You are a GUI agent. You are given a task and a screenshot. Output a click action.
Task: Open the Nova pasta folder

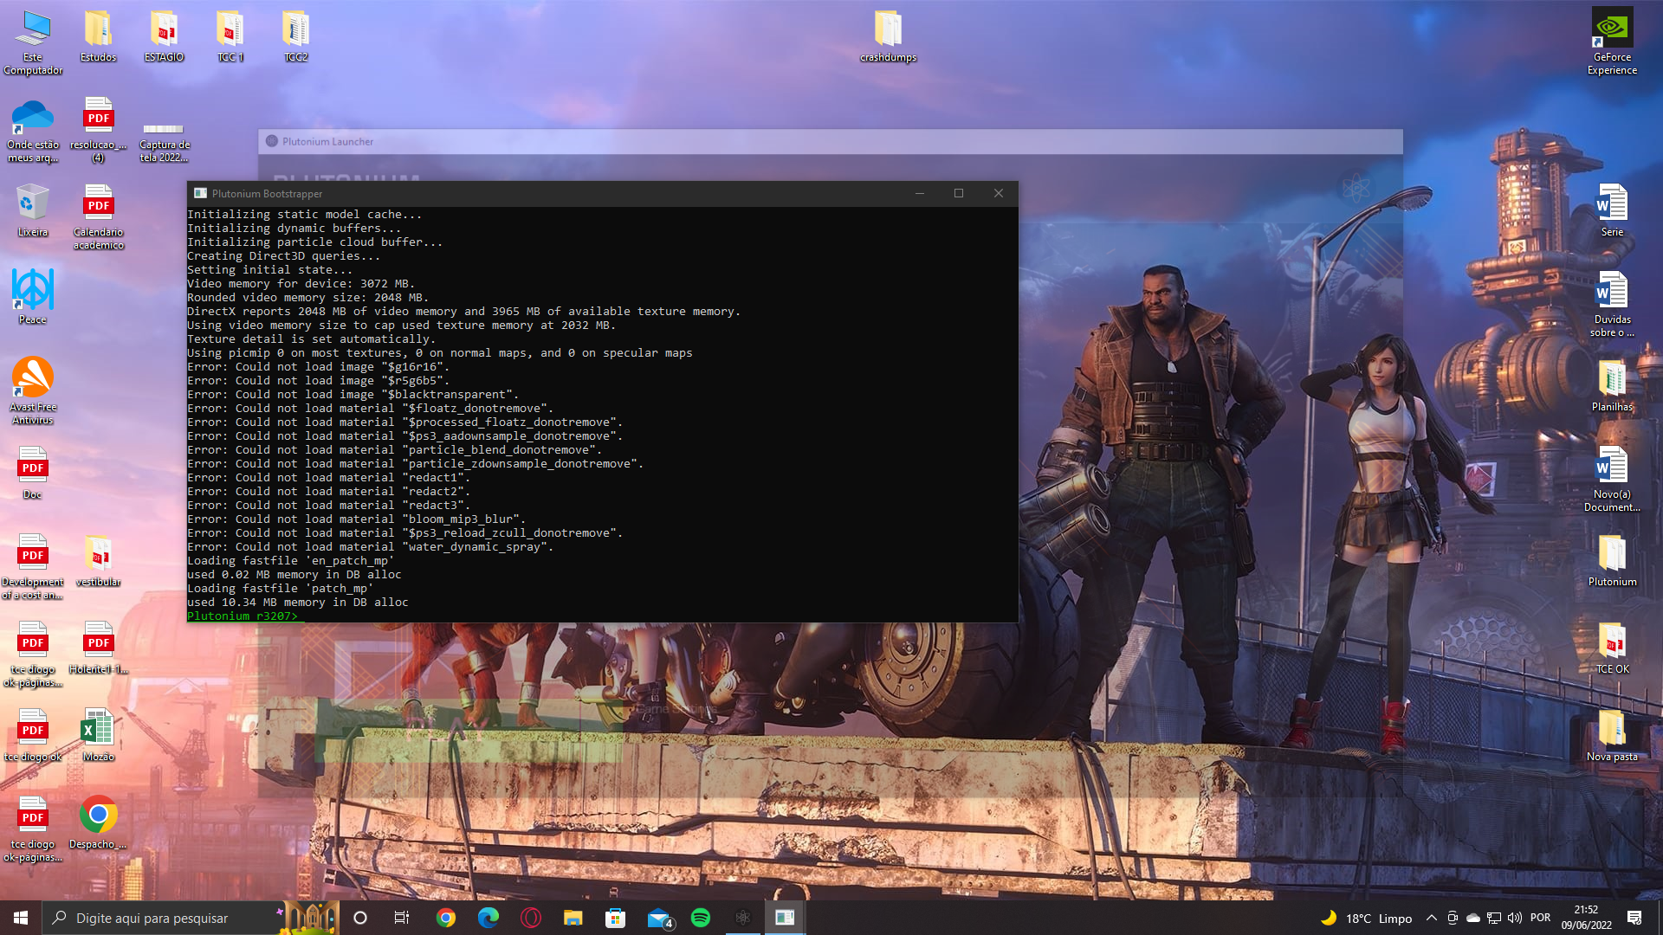pos(1612,736)
